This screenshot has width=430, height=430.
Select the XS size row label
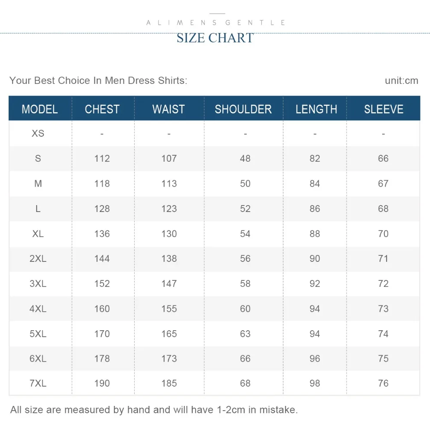[38, 133]
